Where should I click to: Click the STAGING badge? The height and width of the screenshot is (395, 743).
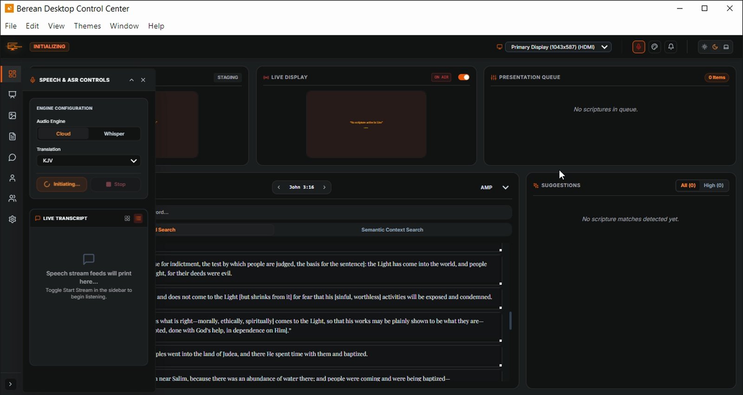(228, 77)
